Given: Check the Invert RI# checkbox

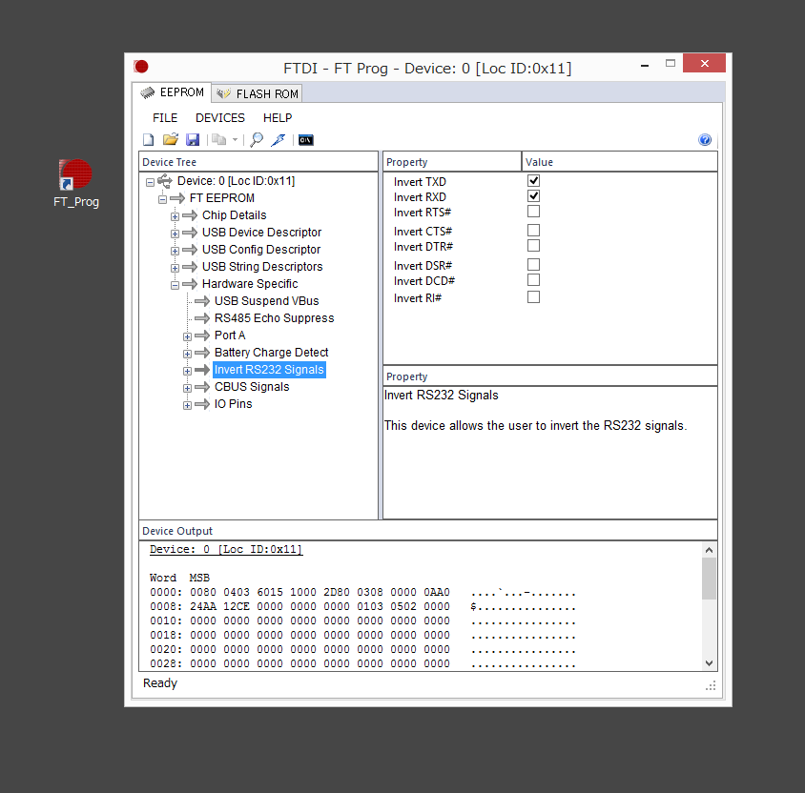Looking at the screenshot, I should coord(533,297).
